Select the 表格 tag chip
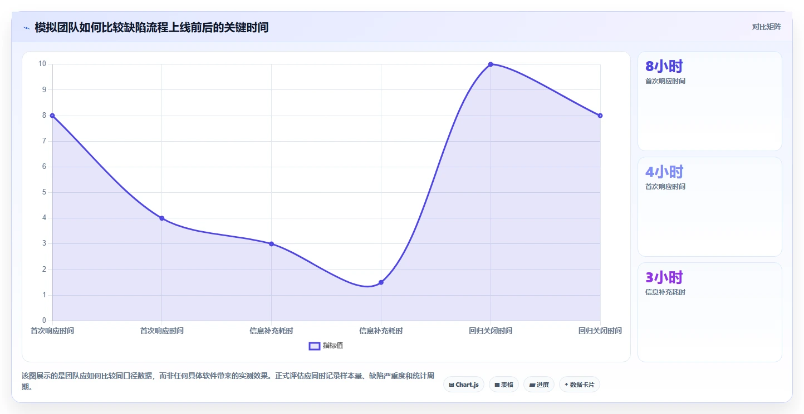This screenshot has height=414, width=804. [x=504, y=385]
